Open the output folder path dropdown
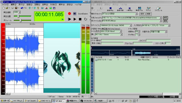The width and height of the screenshot is (182, 103). tap(161, 18)
